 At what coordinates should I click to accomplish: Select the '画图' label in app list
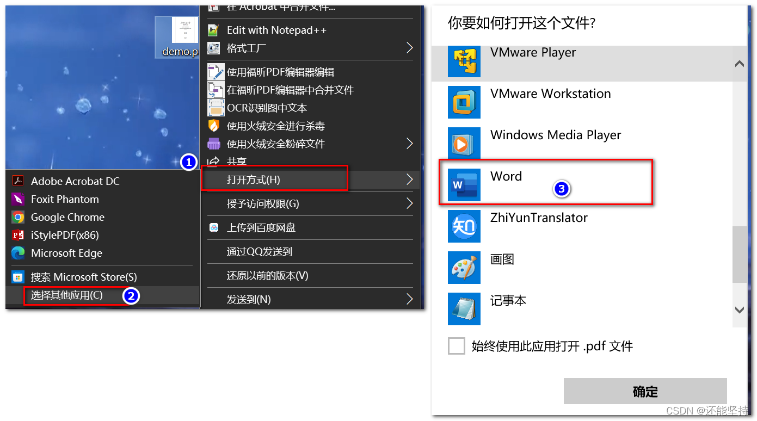tap(502, 259)
